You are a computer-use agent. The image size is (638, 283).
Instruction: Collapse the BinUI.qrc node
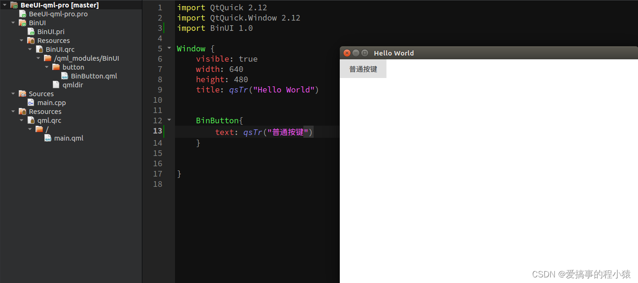point(30,50)
